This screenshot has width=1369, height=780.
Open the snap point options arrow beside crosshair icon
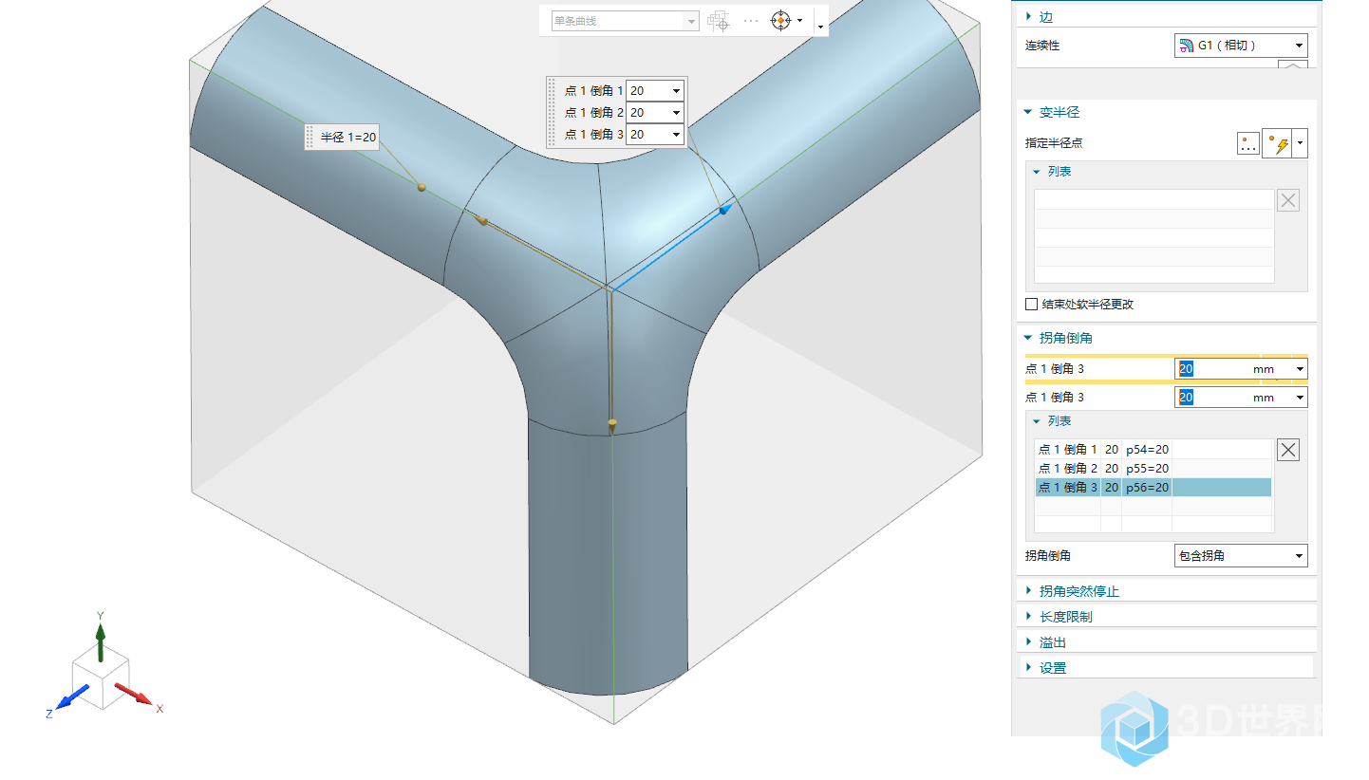(799, 20)
